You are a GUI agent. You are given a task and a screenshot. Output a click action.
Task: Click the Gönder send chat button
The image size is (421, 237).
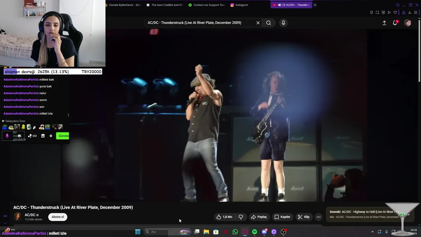63,136
